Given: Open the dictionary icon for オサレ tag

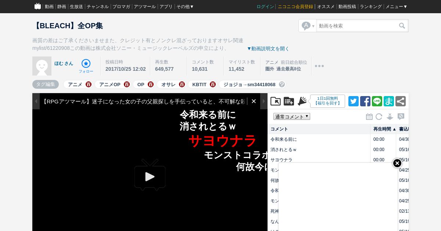Looking at the screenshot, I should click(182, 84).
